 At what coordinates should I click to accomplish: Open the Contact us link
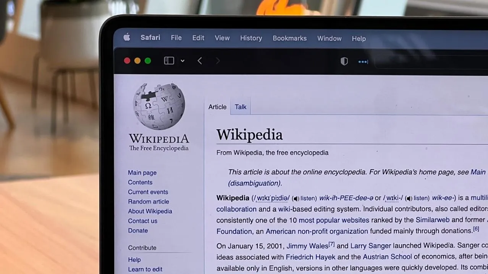pyautogui.click(x=142, y=221)
